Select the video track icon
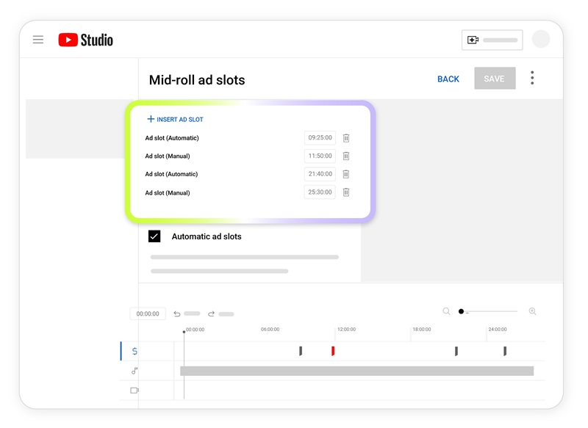588x428 pixels. (x=135, y=389)
